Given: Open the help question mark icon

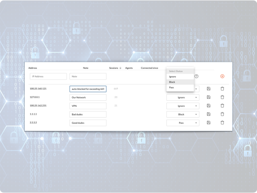Looking at the screenshot, I should pyautogui.click(x=196, y=76).
